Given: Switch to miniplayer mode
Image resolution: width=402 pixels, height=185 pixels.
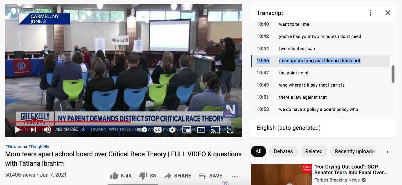Looking at the screenshot, I should [187, 130].
